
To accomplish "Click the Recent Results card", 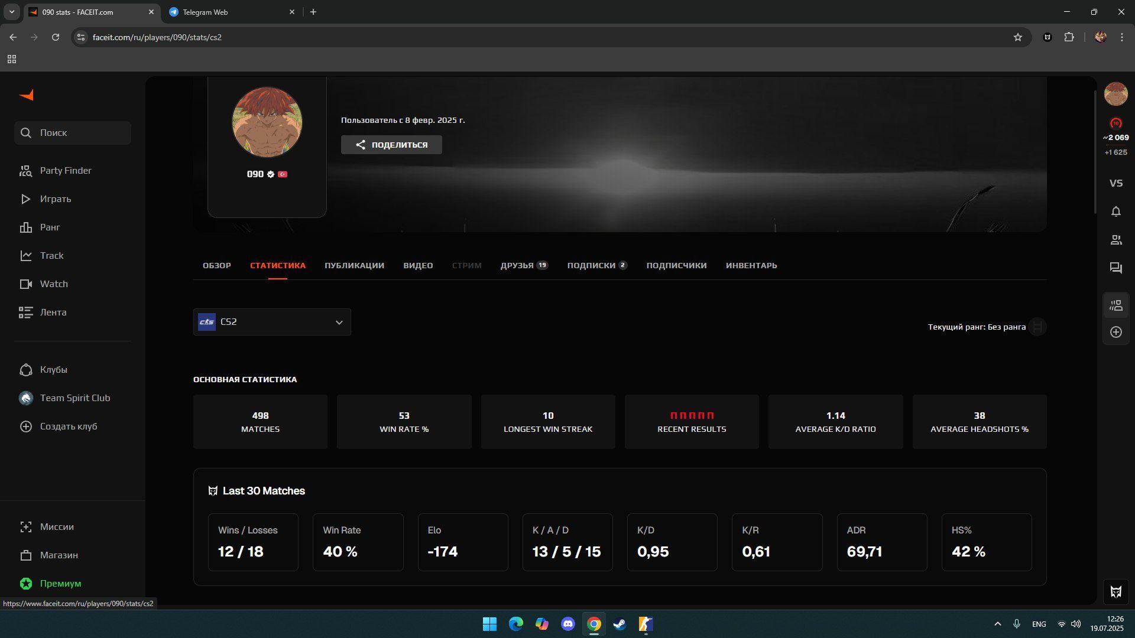I will tap(692, 422).
